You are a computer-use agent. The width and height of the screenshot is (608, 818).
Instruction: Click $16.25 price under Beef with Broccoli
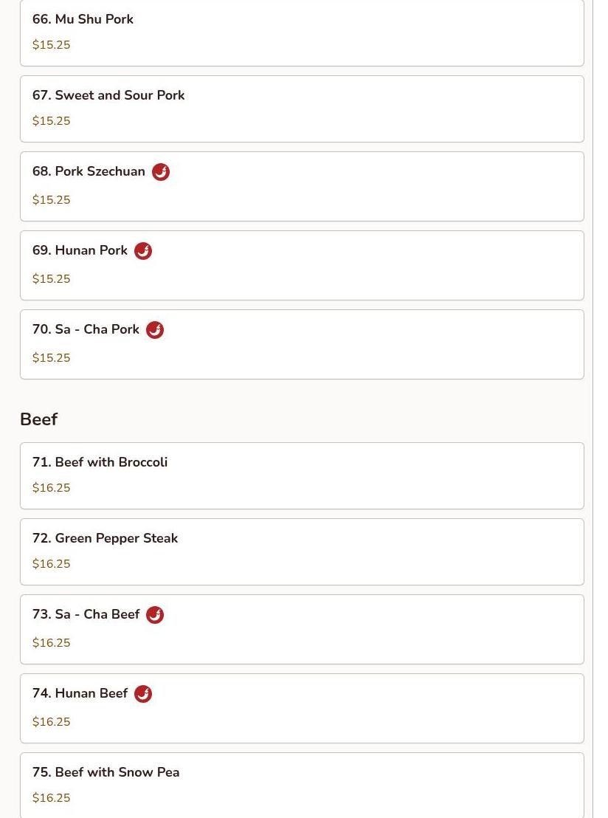point(52,488)
